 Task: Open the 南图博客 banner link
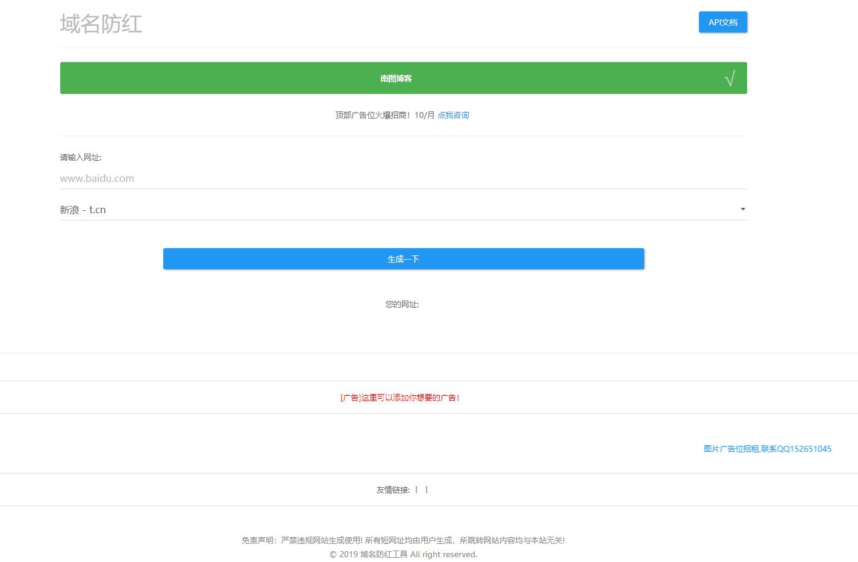coord(396,78)
